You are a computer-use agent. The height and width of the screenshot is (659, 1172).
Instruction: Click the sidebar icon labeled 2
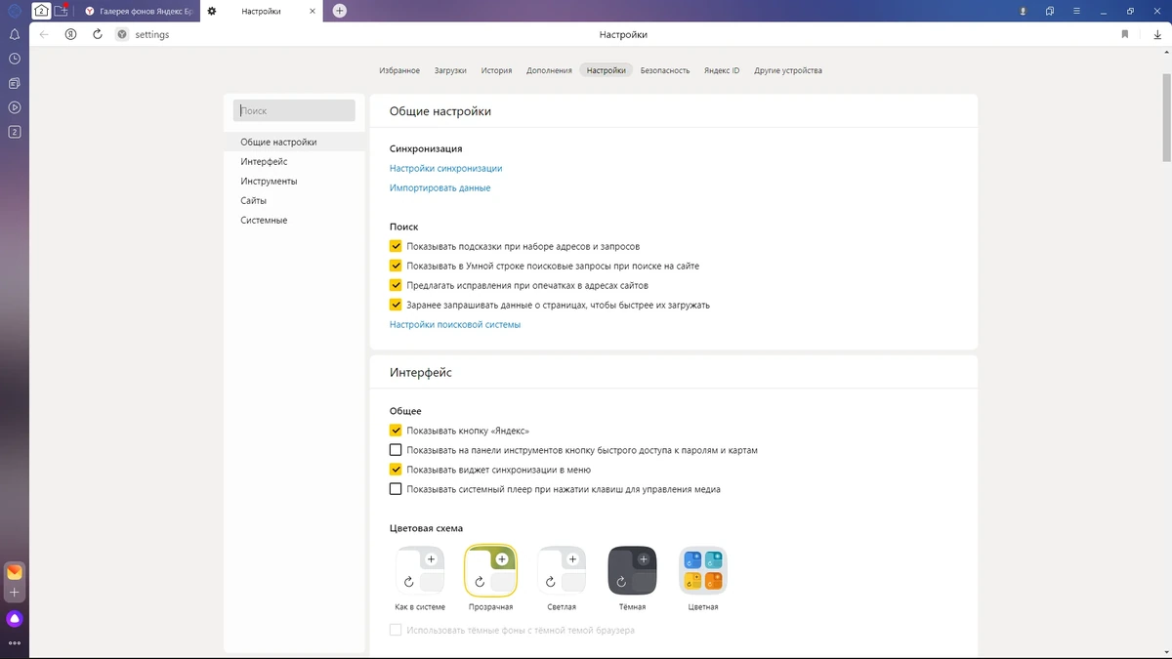[15, 132]
